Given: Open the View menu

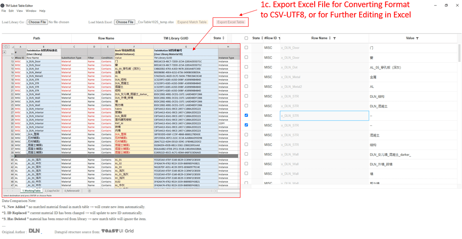Looking at the screenshot, I should pyautogui.click(x=20, y=11).
